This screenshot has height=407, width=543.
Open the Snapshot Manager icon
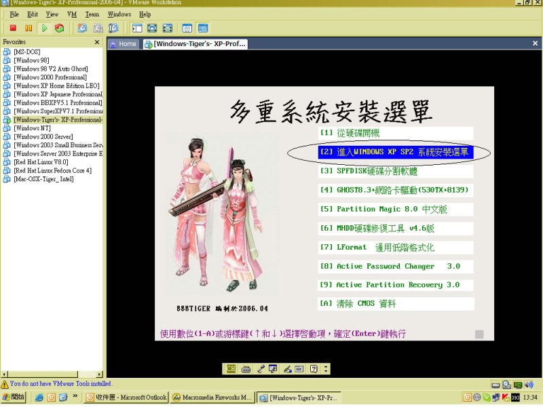(113, 28)
